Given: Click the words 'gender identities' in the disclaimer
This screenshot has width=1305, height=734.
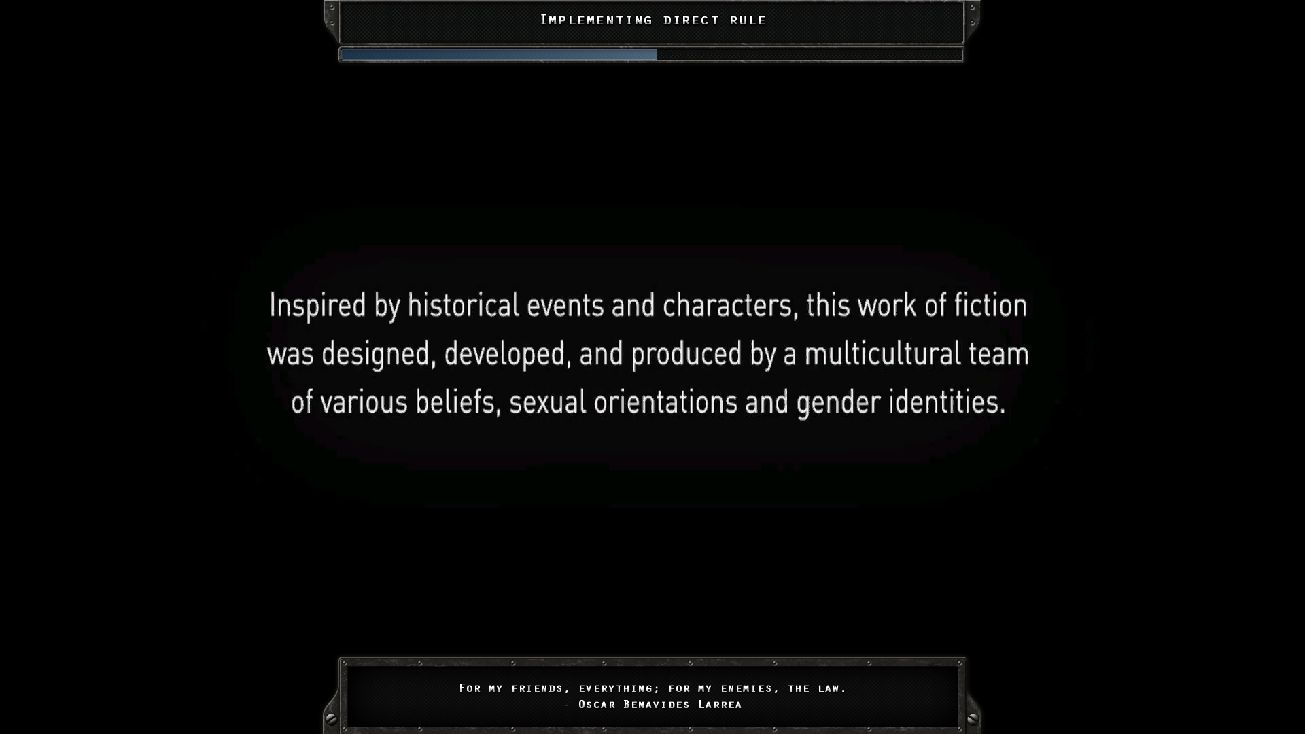Looking at the screenshot, I should (900, 402).
